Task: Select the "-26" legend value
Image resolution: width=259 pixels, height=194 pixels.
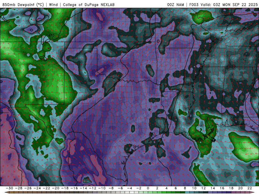Action: tap(28, 188)
